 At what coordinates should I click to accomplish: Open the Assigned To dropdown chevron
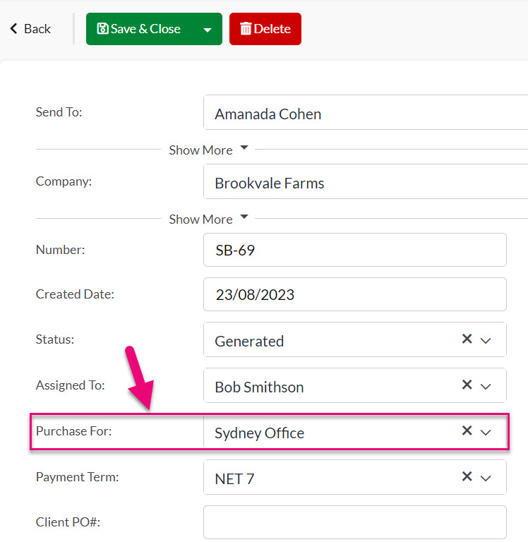coord(486,387)
